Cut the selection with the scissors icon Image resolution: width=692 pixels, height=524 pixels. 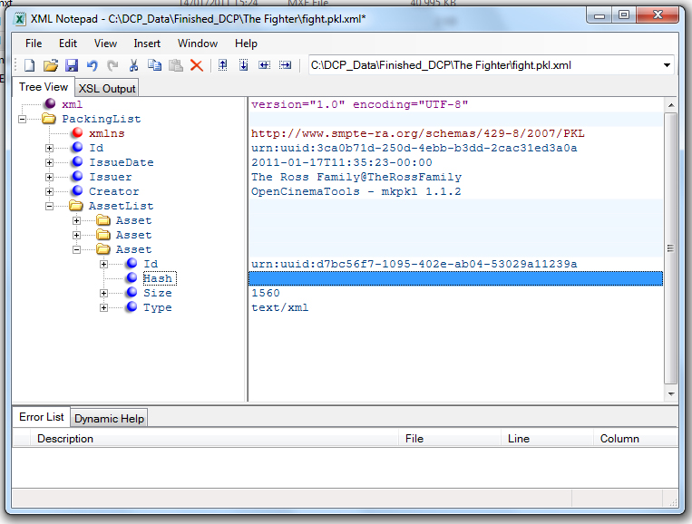(133, 65)
